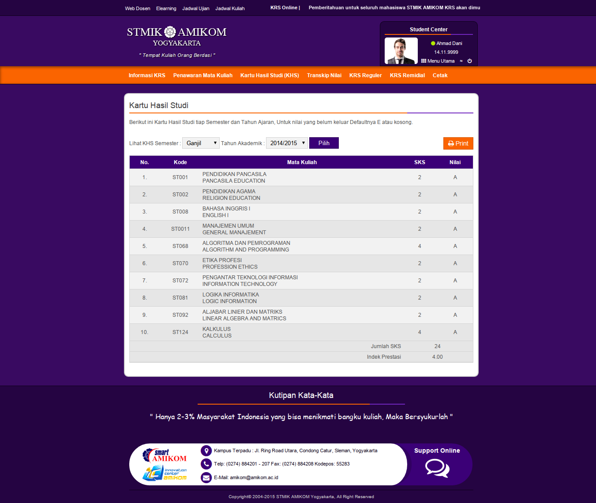The height and width of the screenshot is (503, 596).
Task: Click the wavy approx icon beside Menu Utama
Action: point(461,61)
